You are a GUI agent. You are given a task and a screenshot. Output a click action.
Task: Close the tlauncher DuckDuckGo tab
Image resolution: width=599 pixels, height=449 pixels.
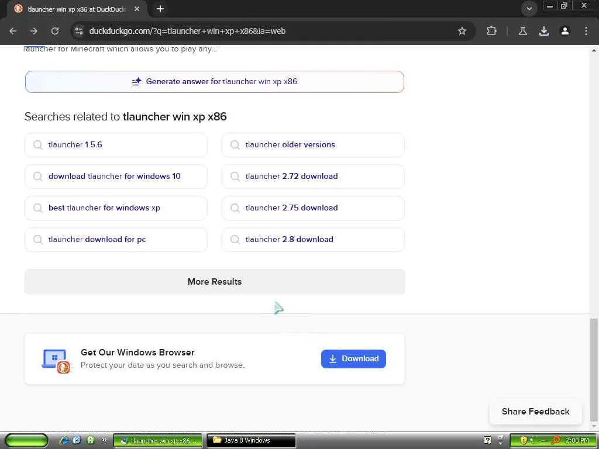click(x=137, y=9)
